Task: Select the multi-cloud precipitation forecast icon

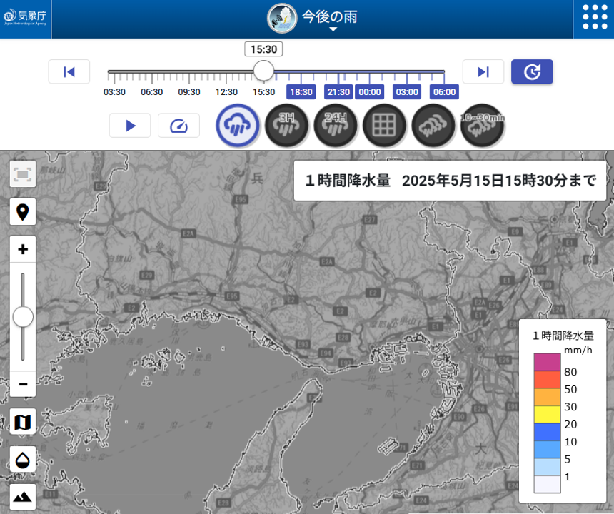Action: [x=433, y=126]
